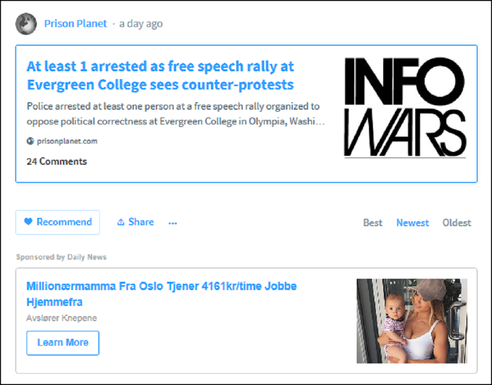Click the INFOWARS logo thumbnail
This screenshot has height=385, width=492.
tap(404, 108)
